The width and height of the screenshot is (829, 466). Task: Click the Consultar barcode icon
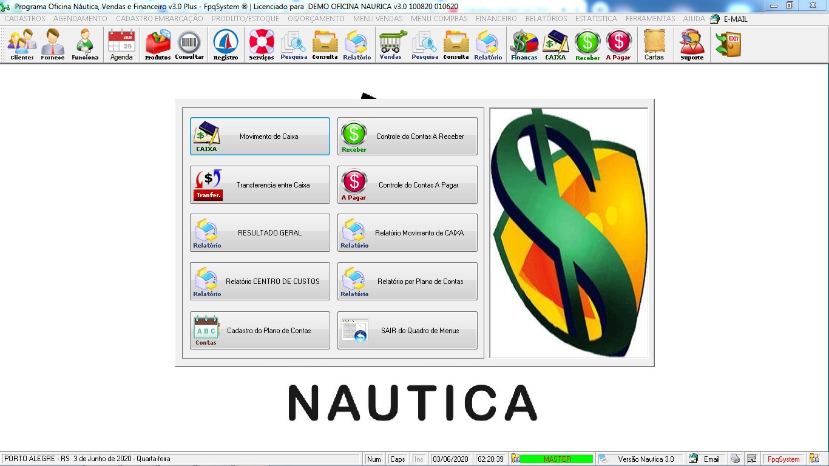point(189,45)
